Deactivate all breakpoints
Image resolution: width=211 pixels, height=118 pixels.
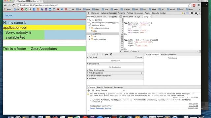coord(106,54)
